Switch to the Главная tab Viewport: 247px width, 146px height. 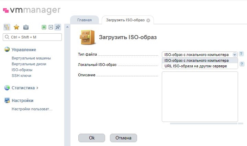click(85, 20)
